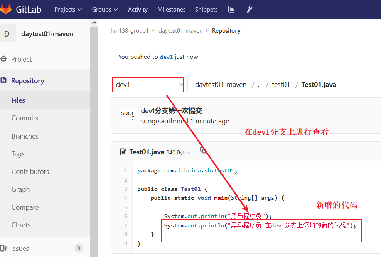Click the Issues icon in sidebar
Viewport: 381px width, 257px height.
pos(4,249)
